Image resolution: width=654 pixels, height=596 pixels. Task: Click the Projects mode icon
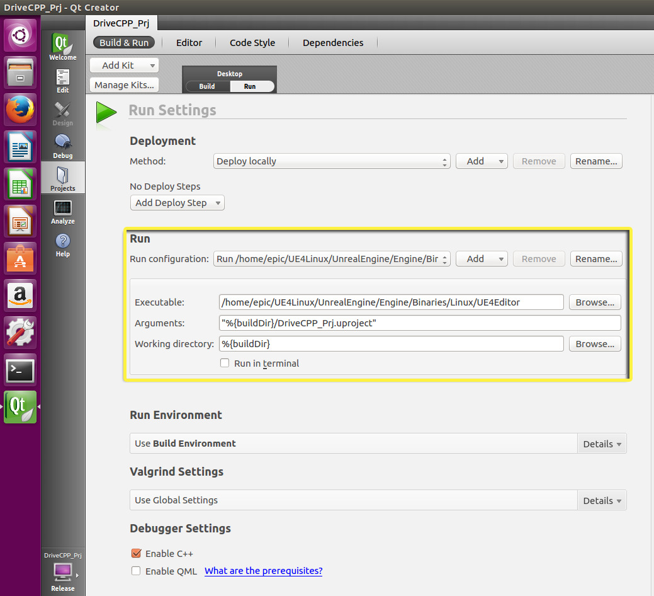coord(62,178)
